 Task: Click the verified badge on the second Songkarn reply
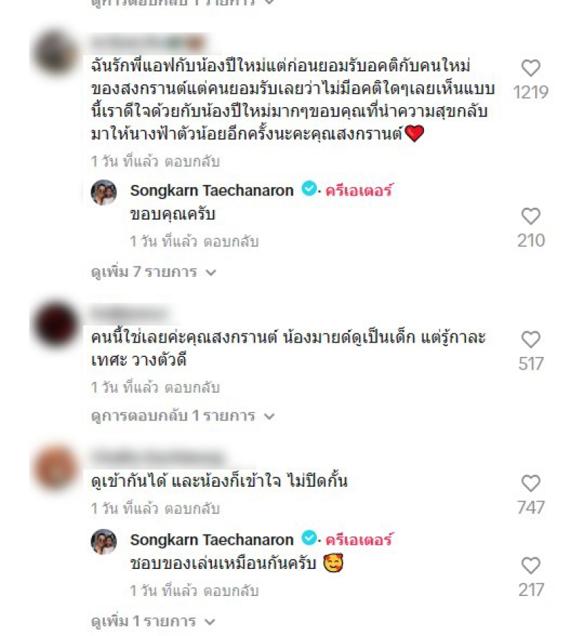click(309, 538)
